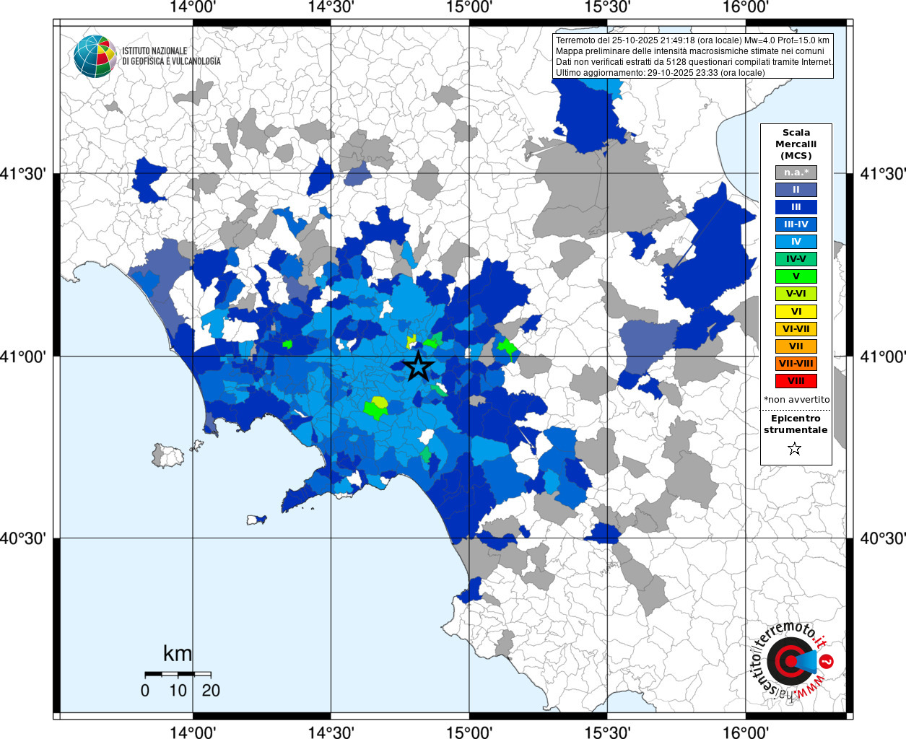Select the VII-VIII legend swatch
This screenshot has width=906, height=739.
(796, 364)
